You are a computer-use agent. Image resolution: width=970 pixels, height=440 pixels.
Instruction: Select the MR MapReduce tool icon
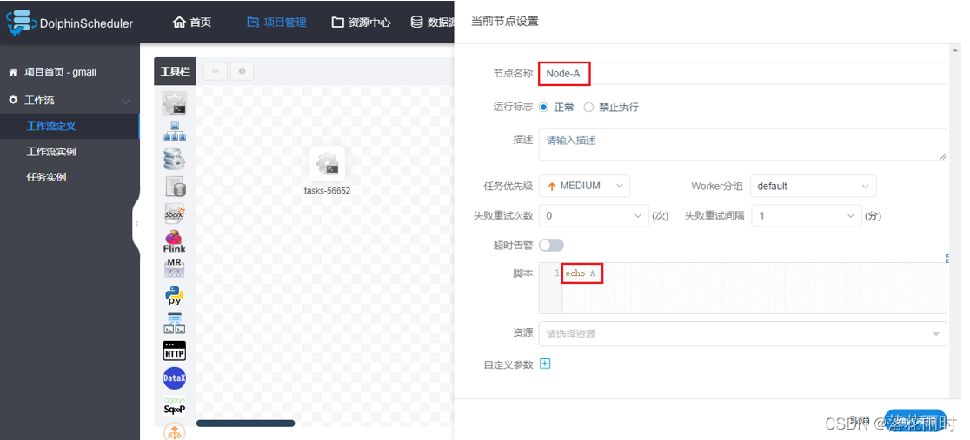point(175,268)
